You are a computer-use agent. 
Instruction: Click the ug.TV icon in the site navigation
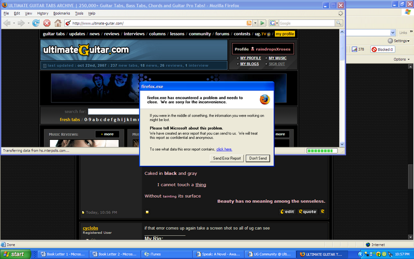pos(269,34)
